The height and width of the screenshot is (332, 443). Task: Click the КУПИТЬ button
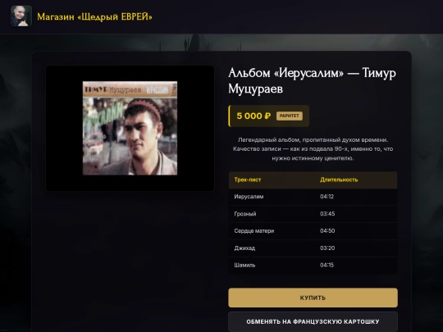(313, 298)
